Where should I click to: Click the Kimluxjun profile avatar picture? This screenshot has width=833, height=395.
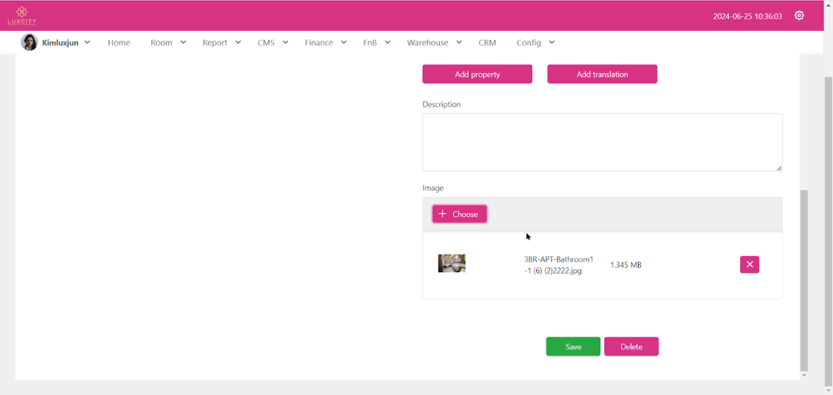(x=29, y=42)
